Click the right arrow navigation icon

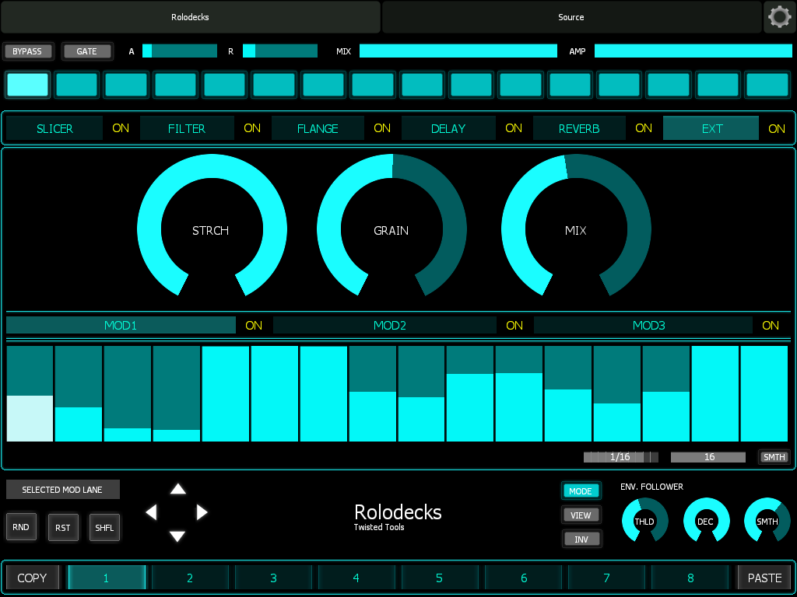[202, 512]
